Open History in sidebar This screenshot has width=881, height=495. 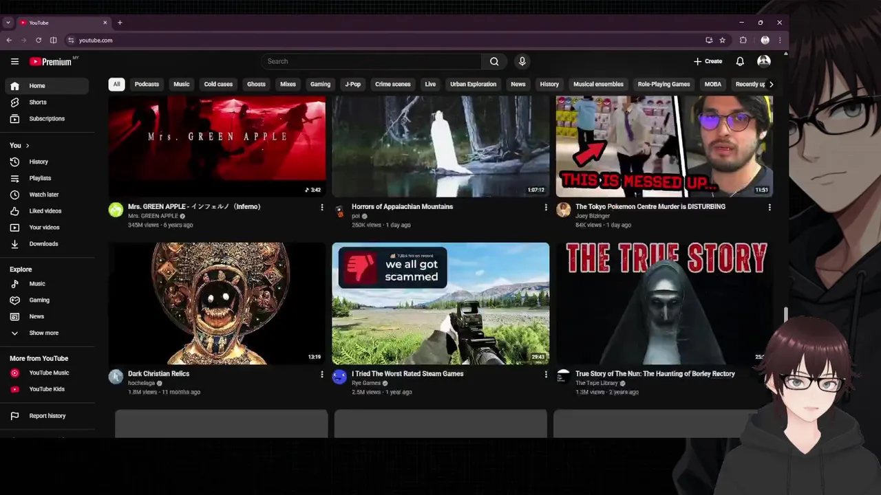[47, 162]
